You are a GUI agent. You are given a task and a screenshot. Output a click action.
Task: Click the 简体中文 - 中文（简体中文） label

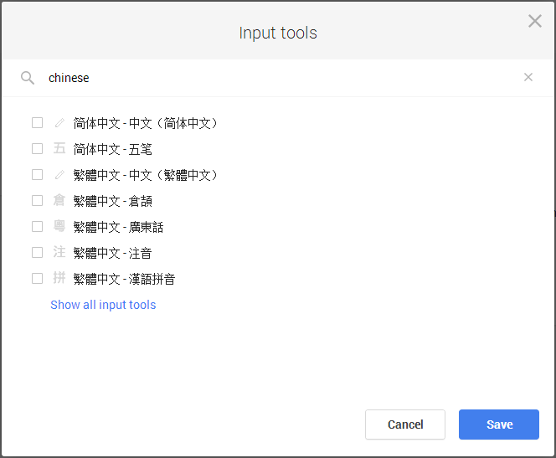click(146, 123)
